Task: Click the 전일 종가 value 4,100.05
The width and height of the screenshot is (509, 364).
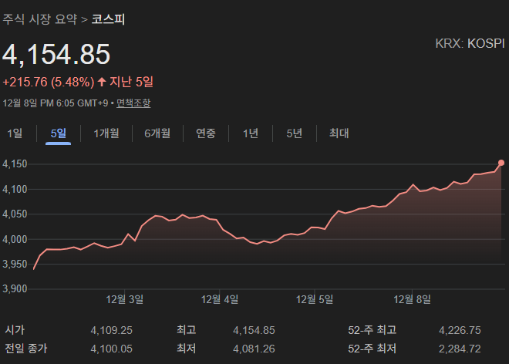Action: coord(112,349)
